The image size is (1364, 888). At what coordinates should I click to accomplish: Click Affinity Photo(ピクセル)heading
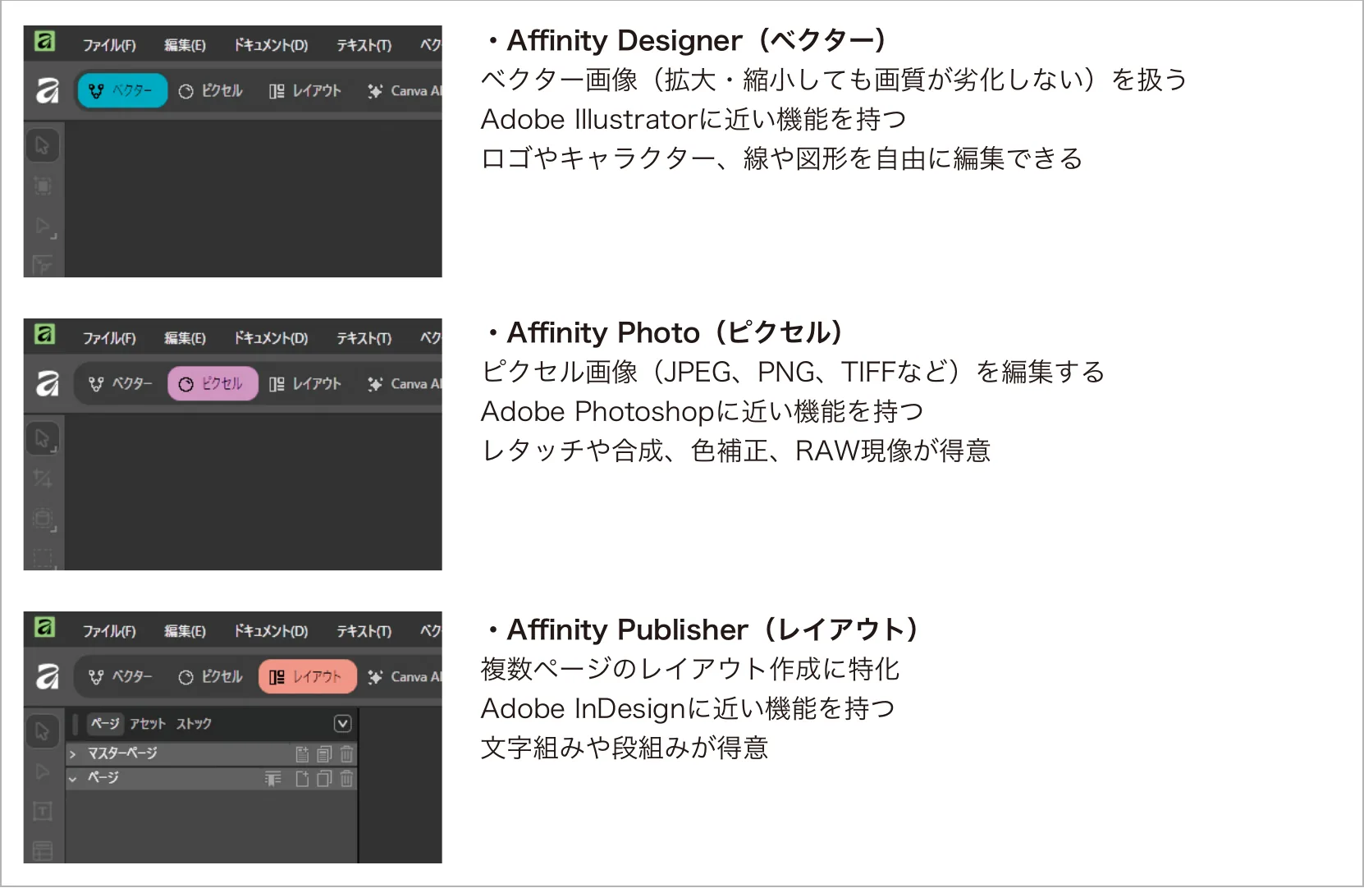(x=665, y=332)
